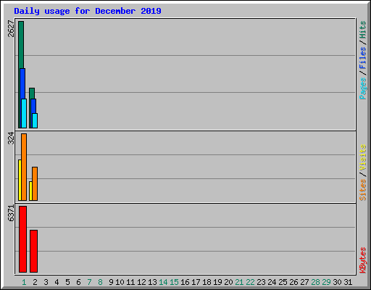The image size is (371, 290).
Task: Click day 31 on the x-axis
Action: [348, 282]
